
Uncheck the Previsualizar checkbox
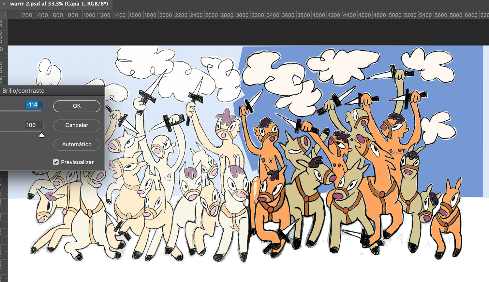(x=56, y=162)
